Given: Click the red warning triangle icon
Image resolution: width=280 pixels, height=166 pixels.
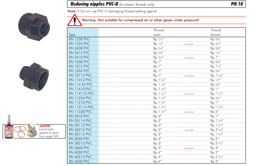Looking at the screenshot, I should click(75, 20).
